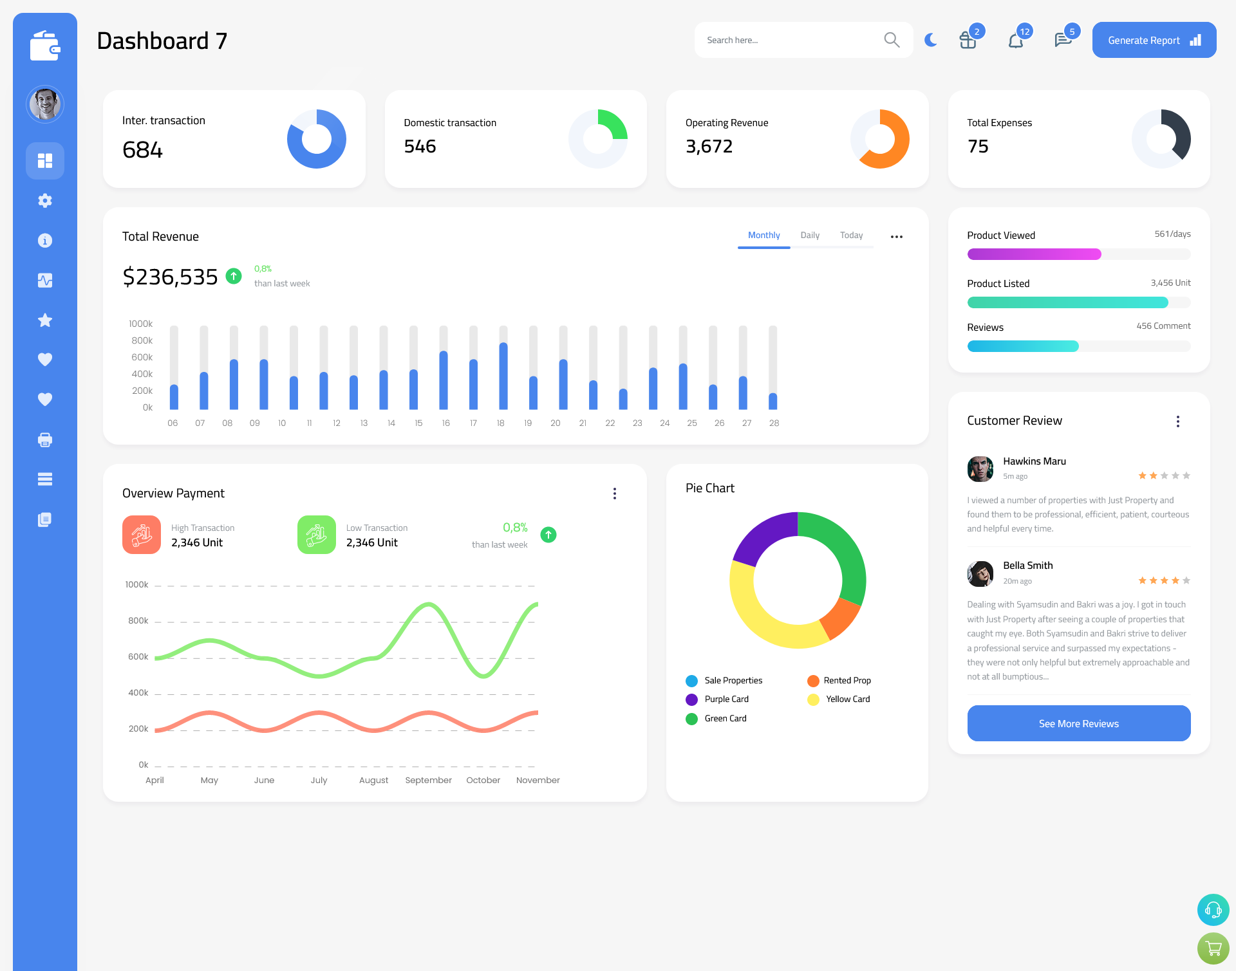Click the printer icon in sidebar
The width and height of the screenshot is (1236, 971).
pyautogui.click(x=44, y=439)
